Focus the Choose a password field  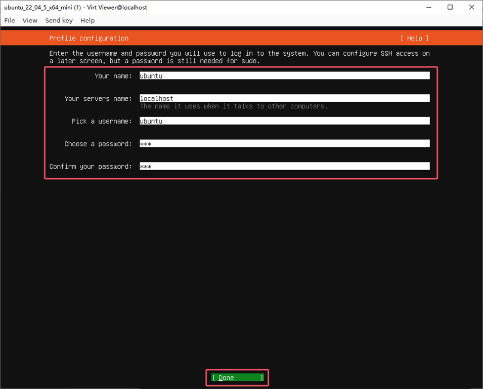click(284, 143)
